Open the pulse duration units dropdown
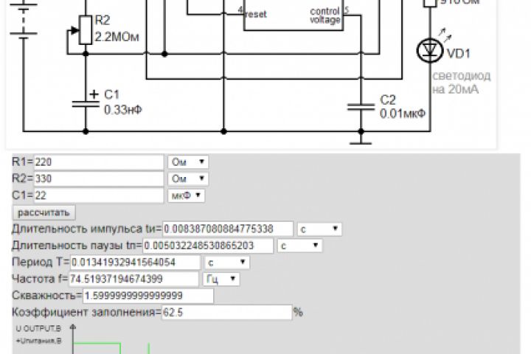The width and height of the screenshot is (531, 354). [319, 229]
